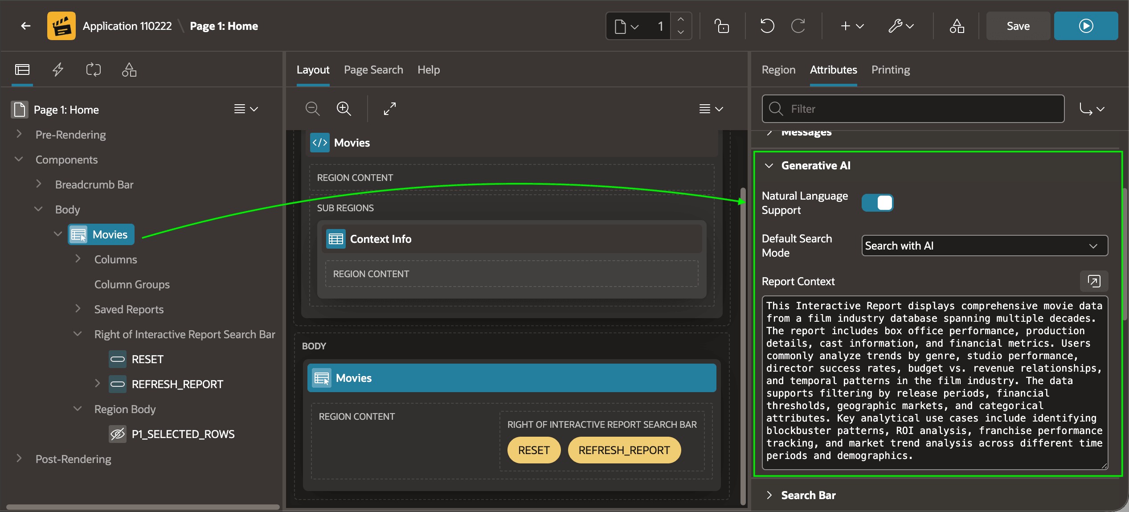Run the page with the play button

pyautogui.click(x=1086, y=26)
